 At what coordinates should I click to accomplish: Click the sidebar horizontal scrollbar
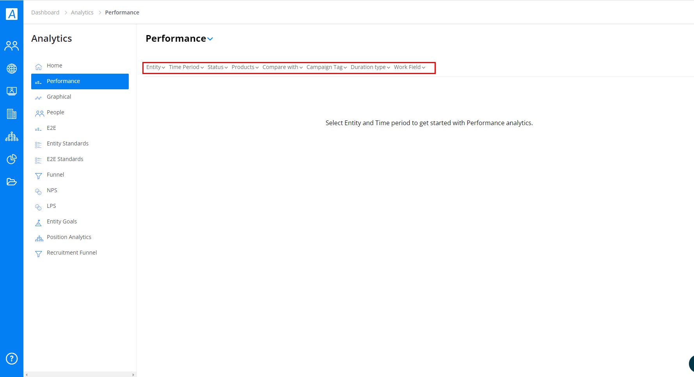[80, 375]
